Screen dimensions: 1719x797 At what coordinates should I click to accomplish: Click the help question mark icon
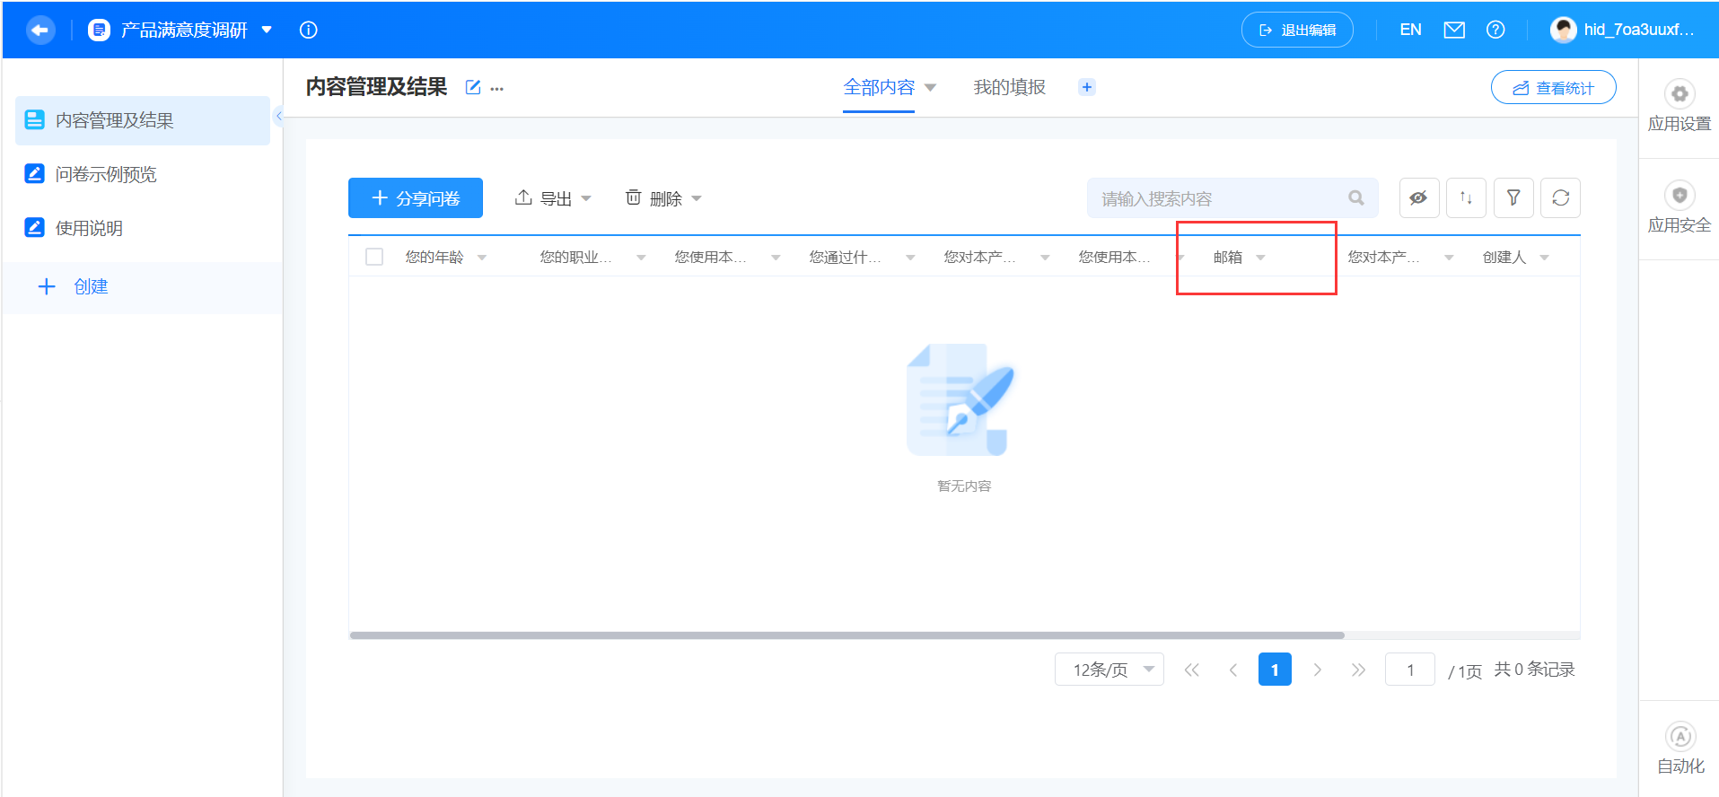click(1495, 30)
